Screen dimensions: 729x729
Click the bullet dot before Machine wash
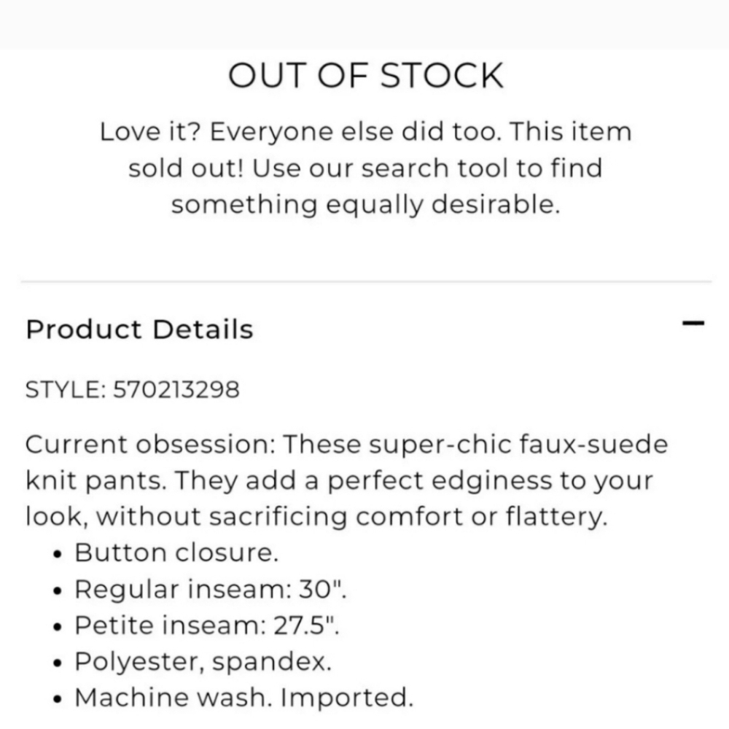tap(57, 699)
